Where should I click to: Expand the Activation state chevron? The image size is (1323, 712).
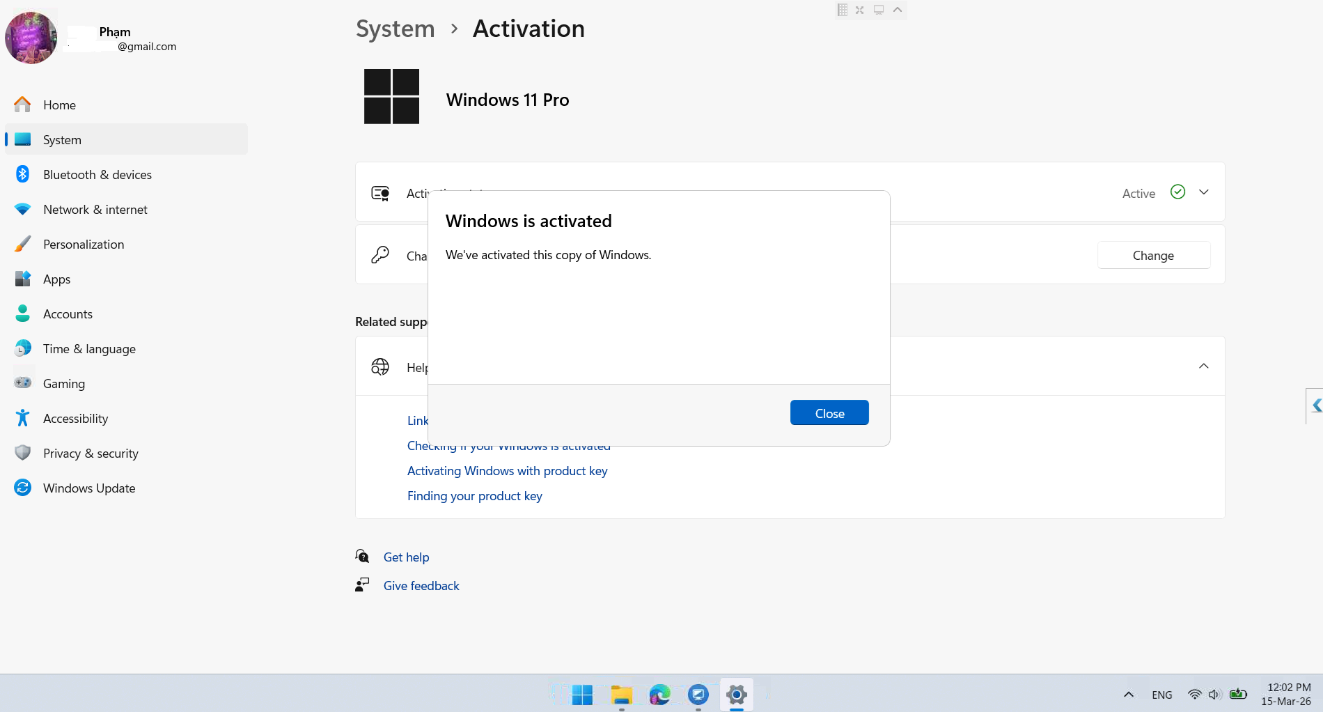click(1204, 192)
